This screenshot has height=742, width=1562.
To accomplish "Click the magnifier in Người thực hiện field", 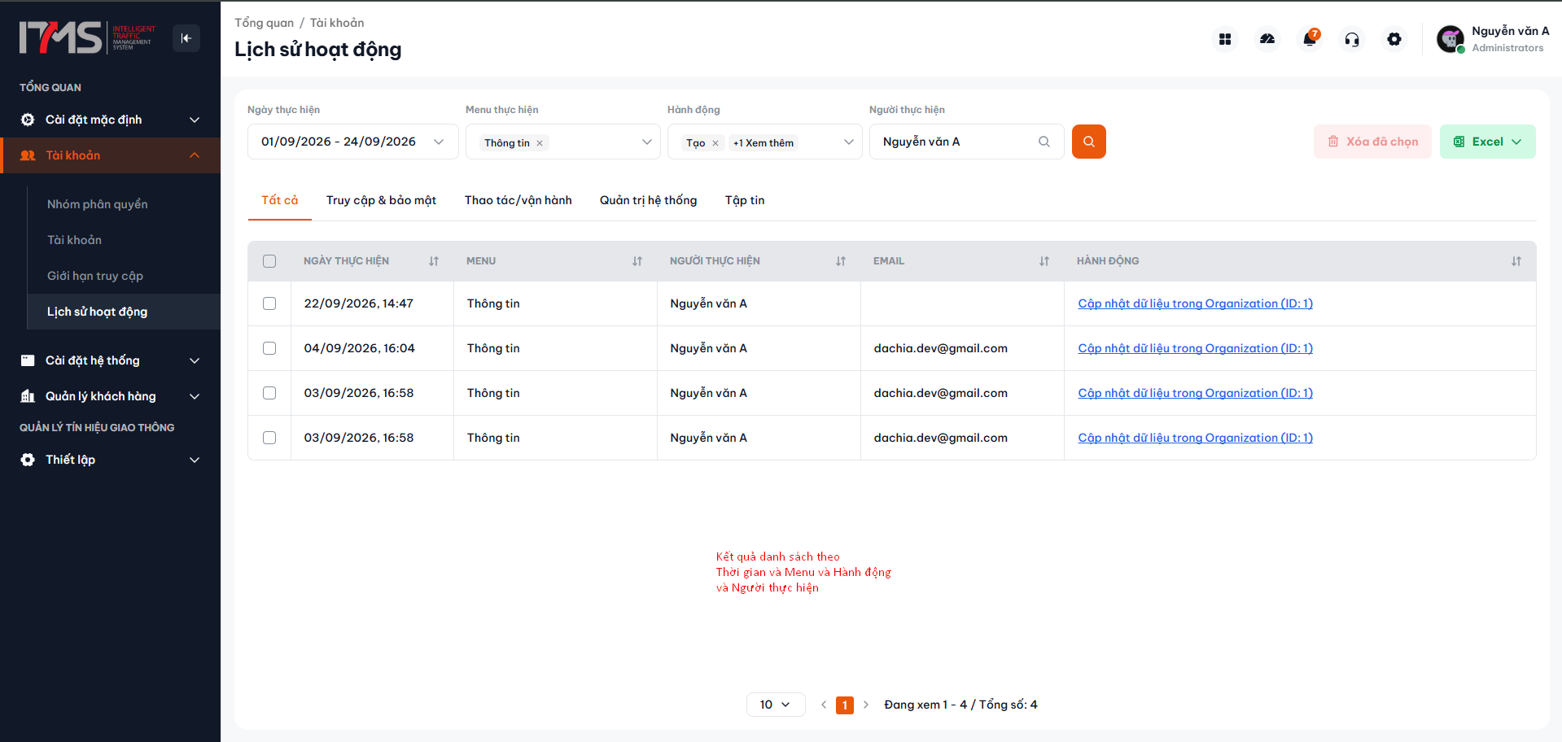I will 1044,142.
